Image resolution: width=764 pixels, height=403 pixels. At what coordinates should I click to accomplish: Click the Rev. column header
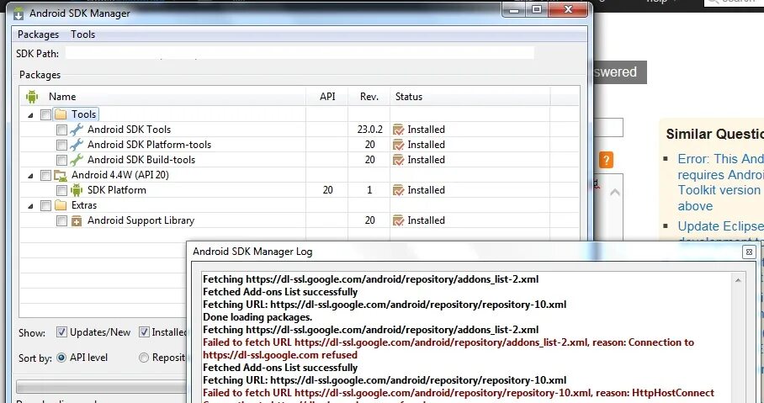coord(369,97)
